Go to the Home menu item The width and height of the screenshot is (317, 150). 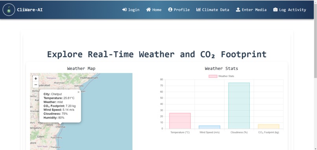tap(154, 10)
